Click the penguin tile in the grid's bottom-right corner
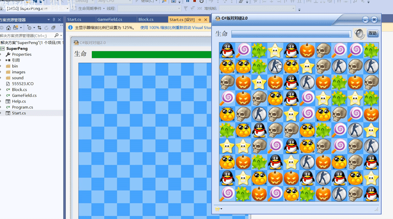This screenshot has width=393, height=219. tap(371, 194)
